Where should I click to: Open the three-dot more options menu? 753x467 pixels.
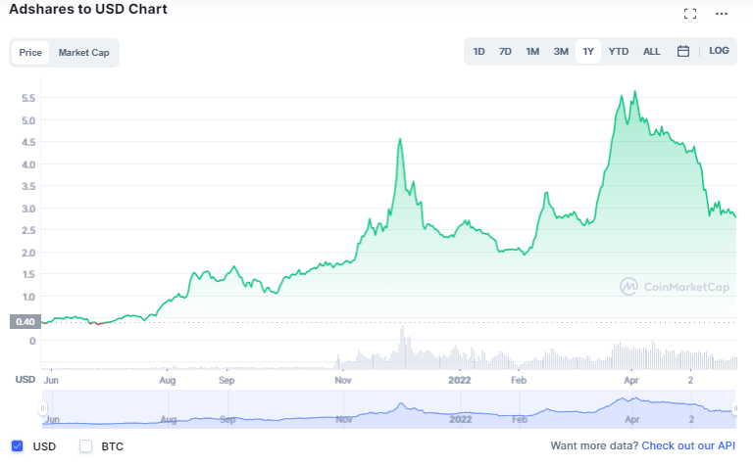point(722,14)
